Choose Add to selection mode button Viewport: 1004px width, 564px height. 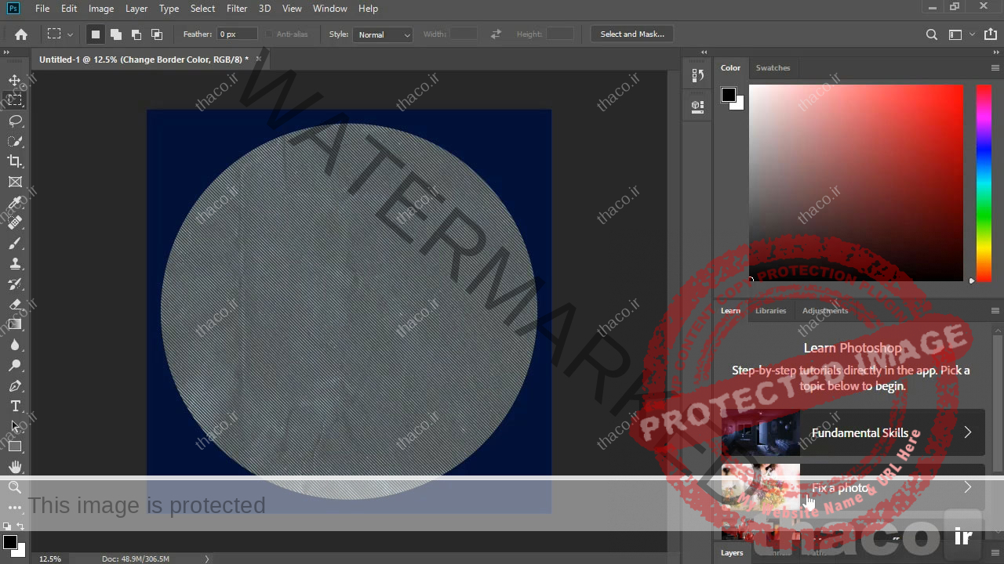point(116,34)
